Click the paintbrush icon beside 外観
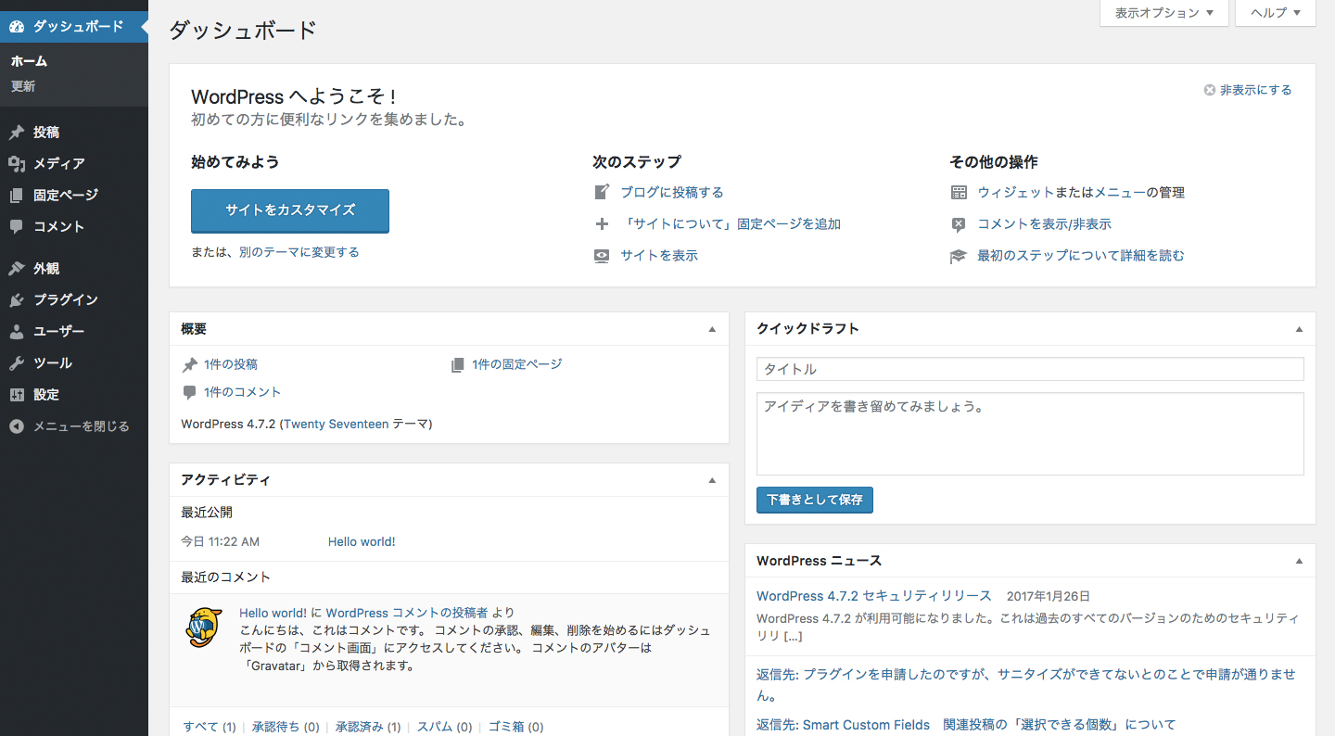Viewport: 1335px width, 736px height. click(x=17, y=269)
